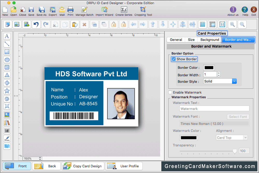Select the Line drawing tool
259x173 pixels.
tap(7, 44)
